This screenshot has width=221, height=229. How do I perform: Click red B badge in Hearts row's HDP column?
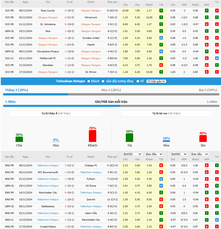pyautogui.click(x=206, y=45)
